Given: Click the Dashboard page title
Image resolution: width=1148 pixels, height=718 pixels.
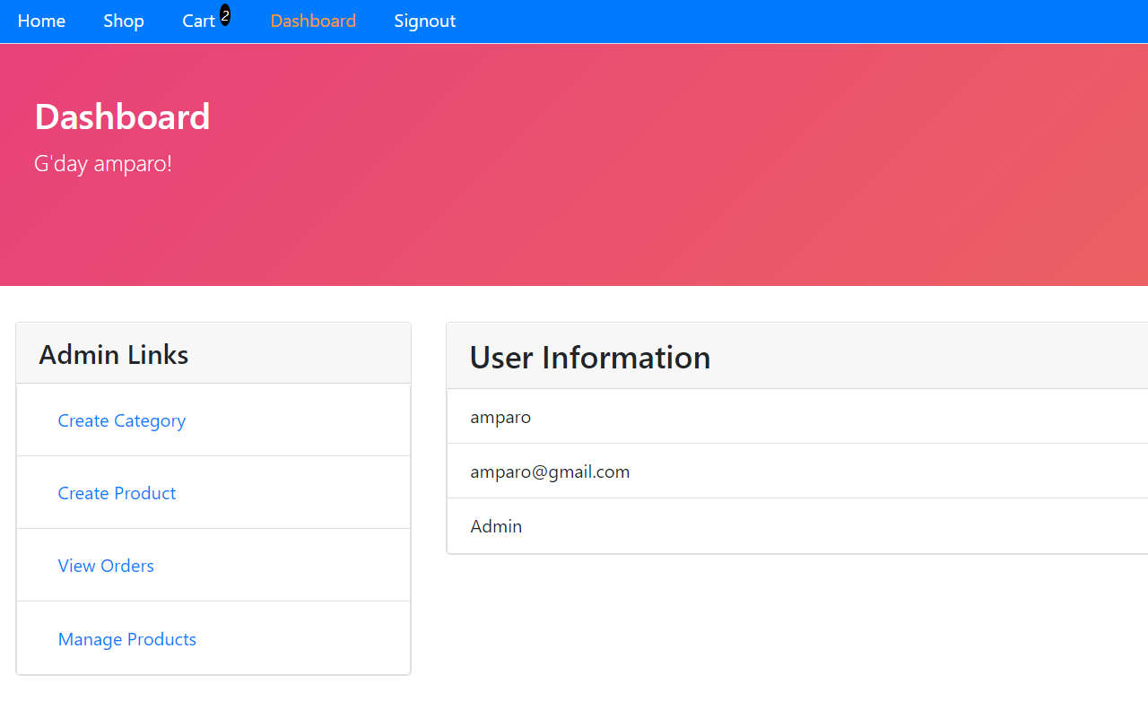Looking at the screenshot, I should pos(122,116).
